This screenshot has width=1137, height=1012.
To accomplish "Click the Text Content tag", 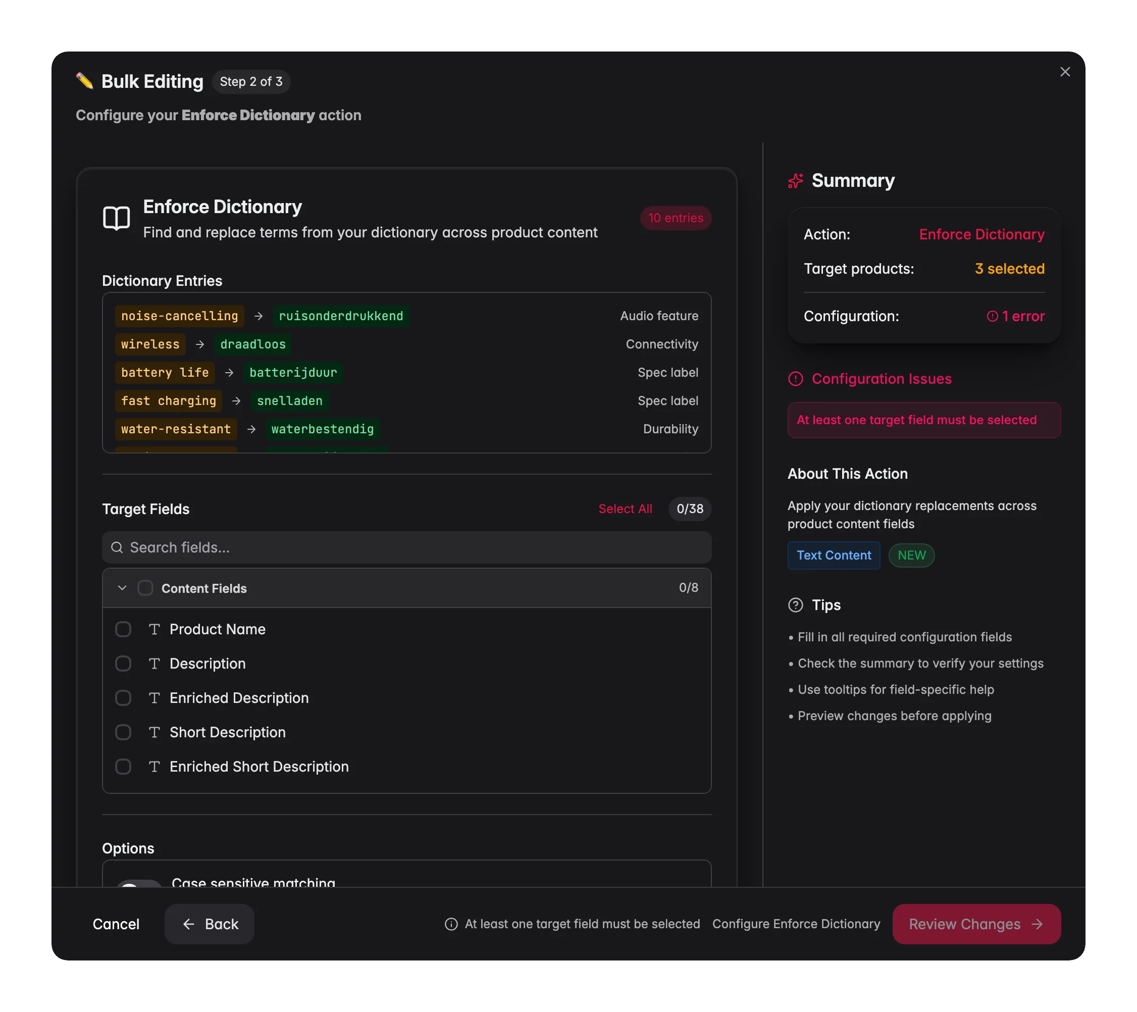I will click(833, 555).
